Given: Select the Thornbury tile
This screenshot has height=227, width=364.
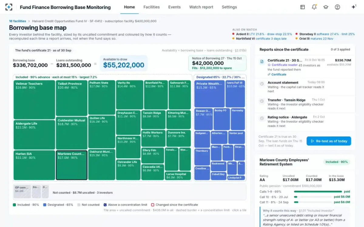Looking at the screenshot, I should (x=202, y=157).
